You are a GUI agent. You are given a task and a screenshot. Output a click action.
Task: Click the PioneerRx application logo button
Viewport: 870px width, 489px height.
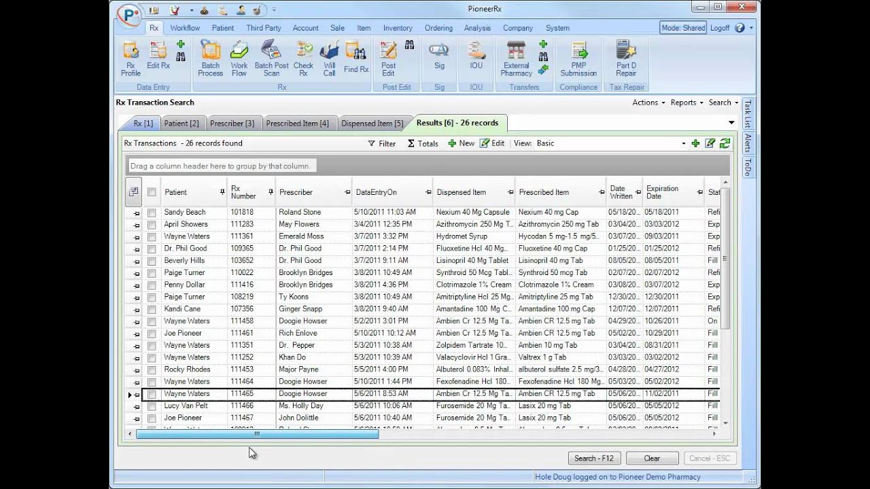130,15
